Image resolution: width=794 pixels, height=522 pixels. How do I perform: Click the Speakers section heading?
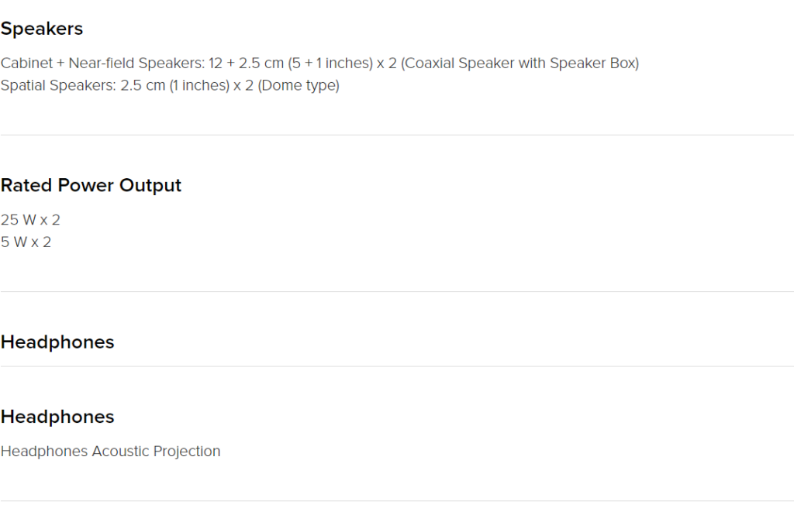coord(42,29)
